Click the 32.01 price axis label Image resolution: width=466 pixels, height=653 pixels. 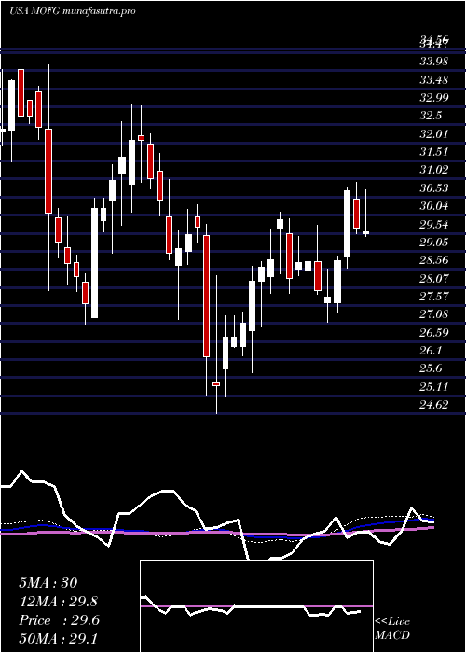click(434, 134)
